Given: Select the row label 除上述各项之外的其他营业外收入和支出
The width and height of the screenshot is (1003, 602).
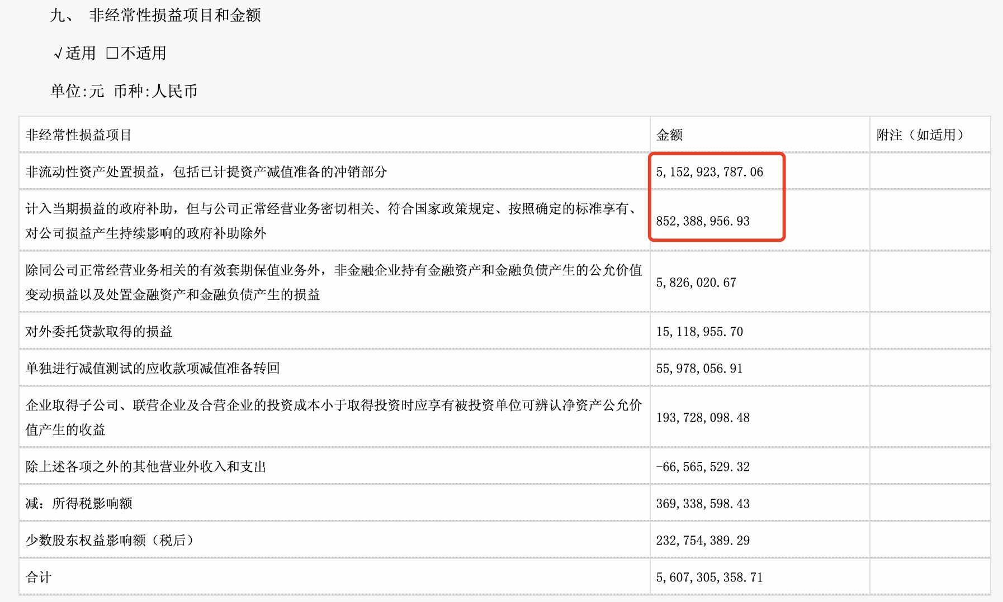Looking at the screenshot, I should (146, 466).
